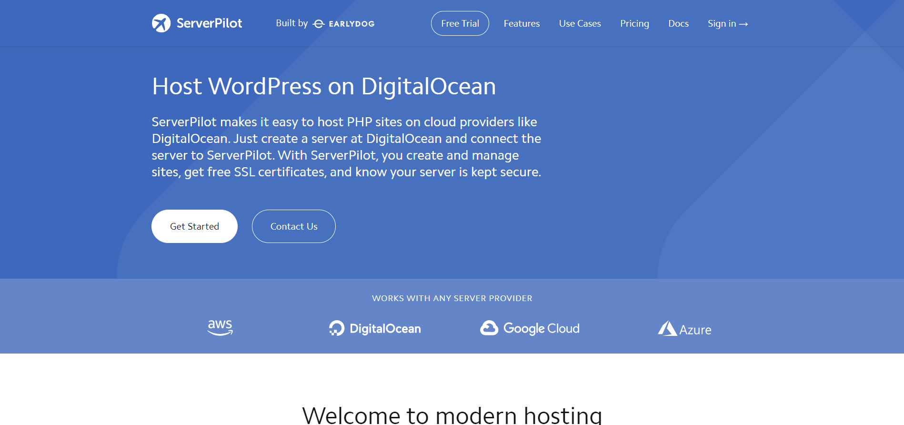Click the "Welcome to modern hosting" heading
Image resolution: width=904 pixels, height=425 pixels.
[x=452, y=415]
